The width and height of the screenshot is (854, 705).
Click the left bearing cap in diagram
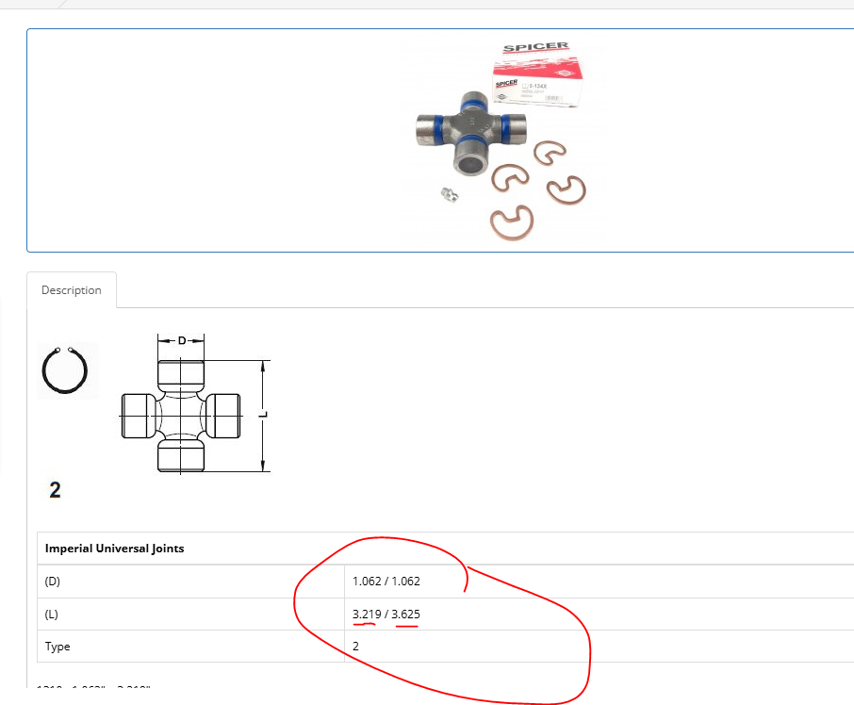[138, 416]
